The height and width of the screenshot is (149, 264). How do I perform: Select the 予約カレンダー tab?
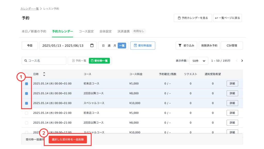(62, 31)
